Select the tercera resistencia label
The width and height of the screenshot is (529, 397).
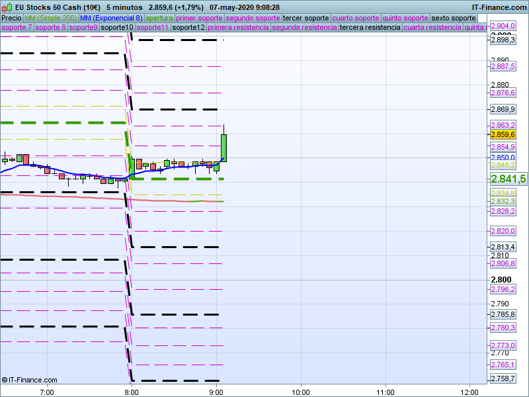click(x=370, y=28)
